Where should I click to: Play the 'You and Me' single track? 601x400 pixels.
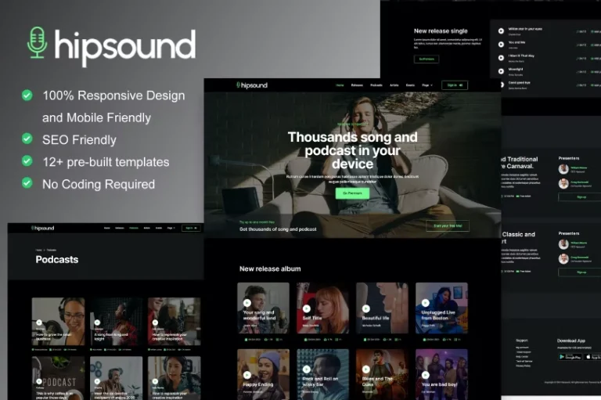pos(502,45)
